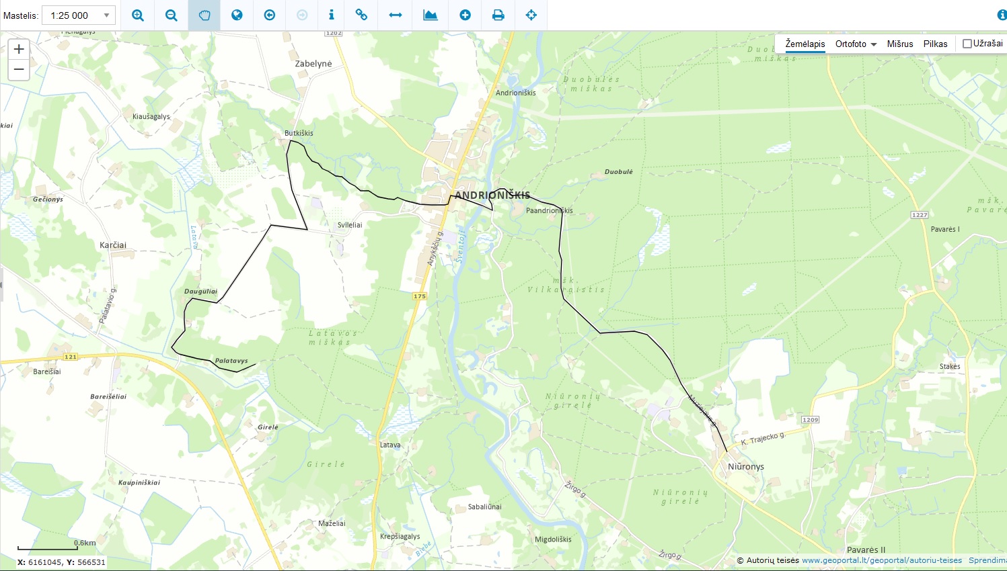The width and height of the screenshot is (1007, 571).
Task: Open the share link tool
Action: pyautogui.click(x=361, y=15)
